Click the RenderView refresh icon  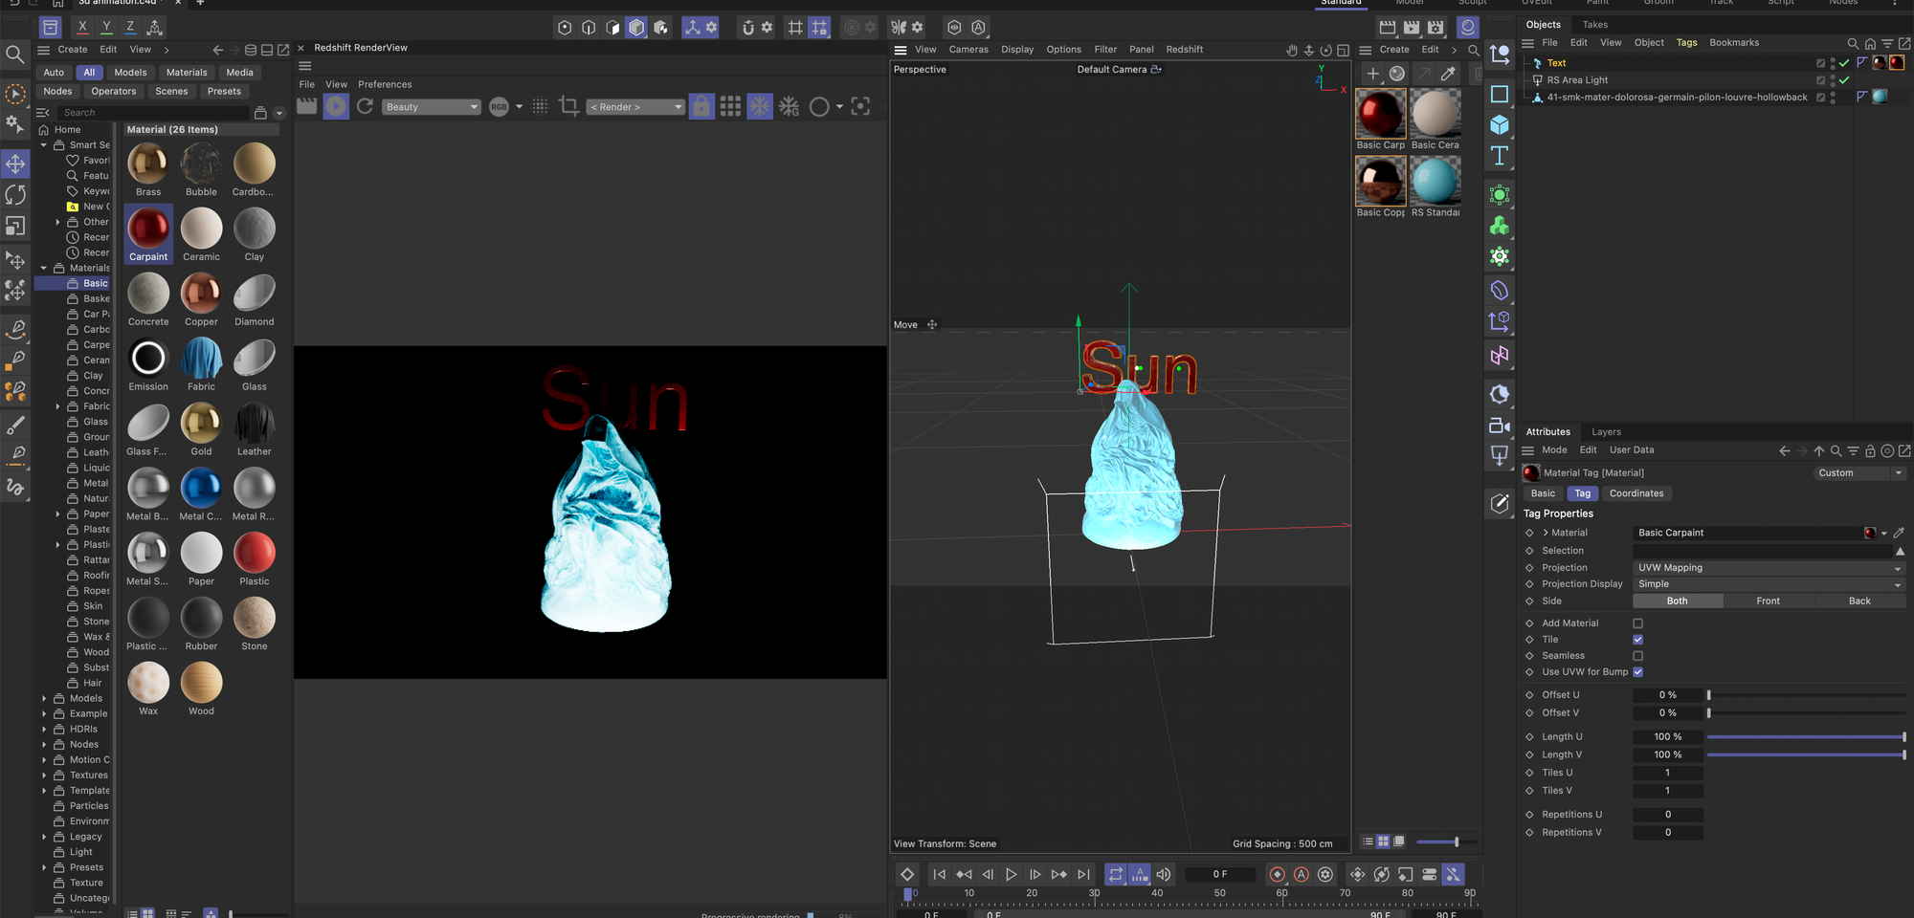[x=365, y=107]
